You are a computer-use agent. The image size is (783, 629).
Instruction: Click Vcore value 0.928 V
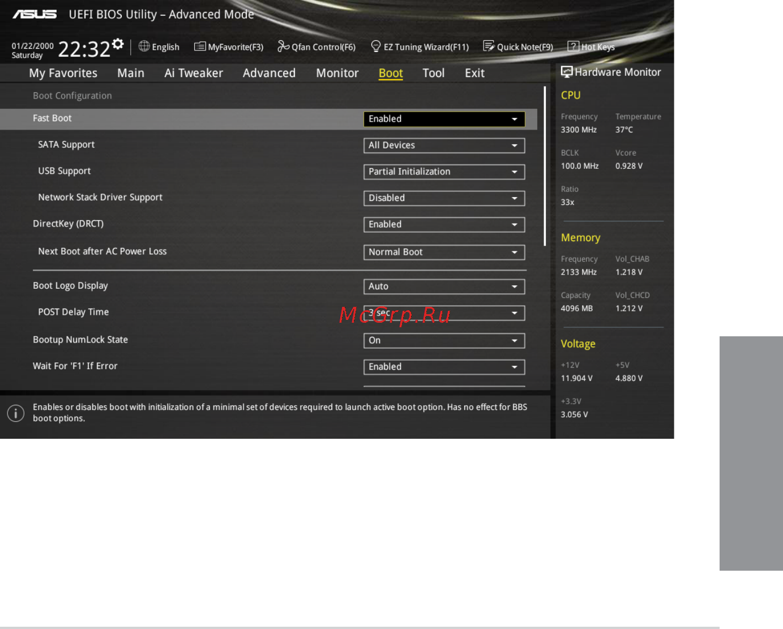pos(629,166)
